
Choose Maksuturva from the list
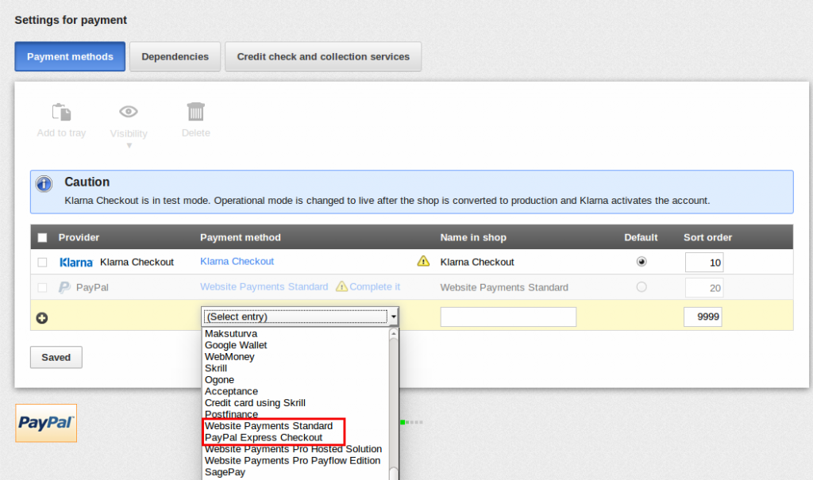(231, 333)
